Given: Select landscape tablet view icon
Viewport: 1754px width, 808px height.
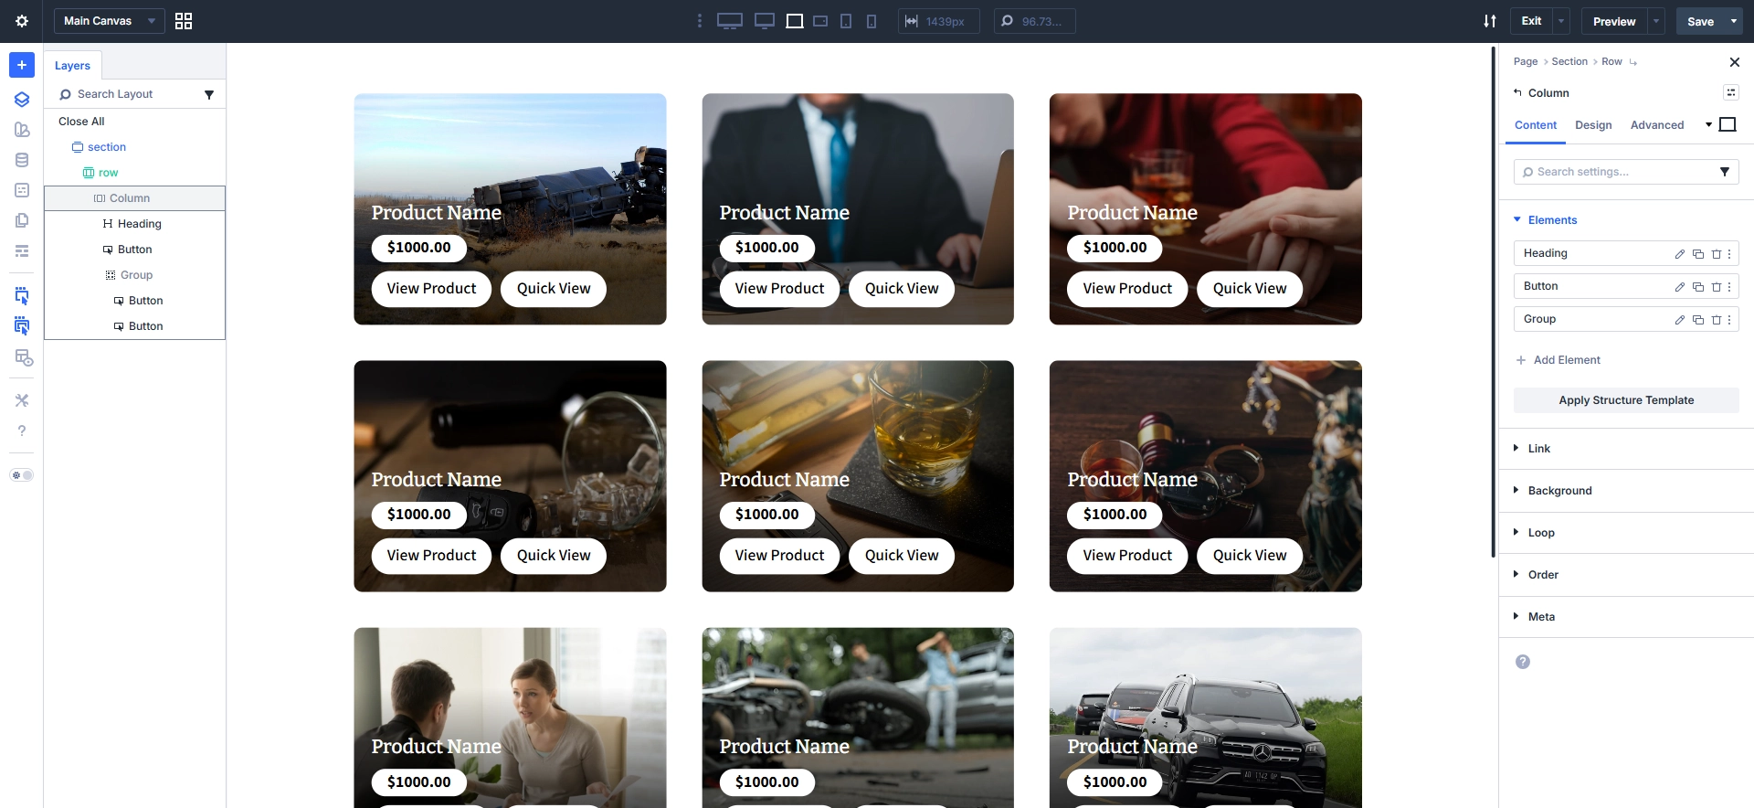Looking at the screenshot, I should 820,21.
